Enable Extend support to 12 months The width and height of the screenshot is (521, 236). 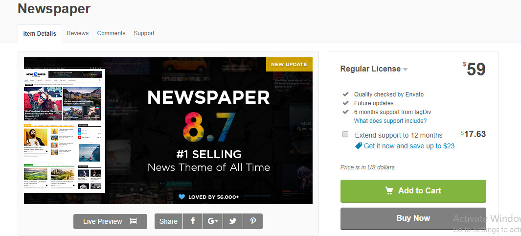coord(345,134)
